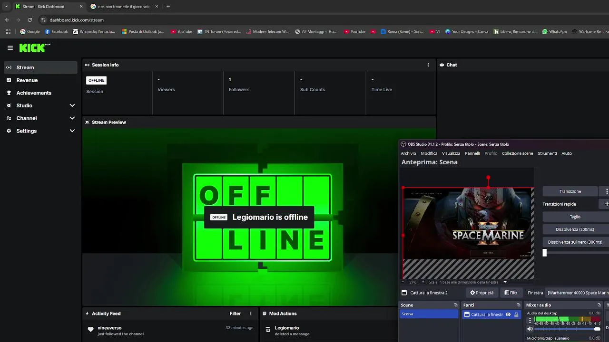Open Filtri for the selected source
Screen dimensions: 609x342
tap(511, 293)
